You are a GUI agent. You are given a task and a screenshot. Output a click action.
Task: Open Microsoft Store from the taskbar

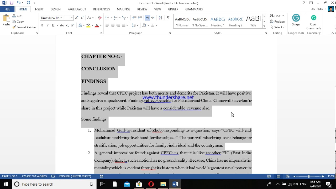pyautogui.click(x=139, y=184)
